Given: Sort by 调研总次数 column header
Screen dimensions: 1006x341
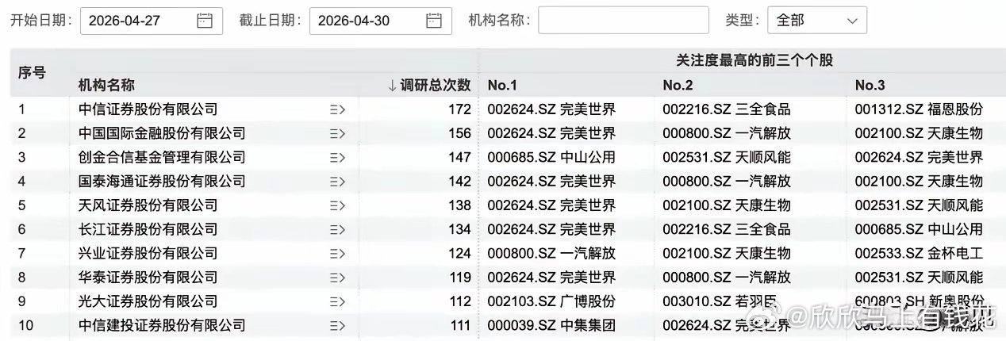Looking at the screenshot, I should pyautogui.click(x=429, y=85).
